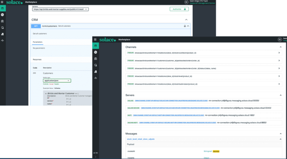Collapse the CRM section
Viewport: 287px width, 159px height.
[x=186, y=20]
